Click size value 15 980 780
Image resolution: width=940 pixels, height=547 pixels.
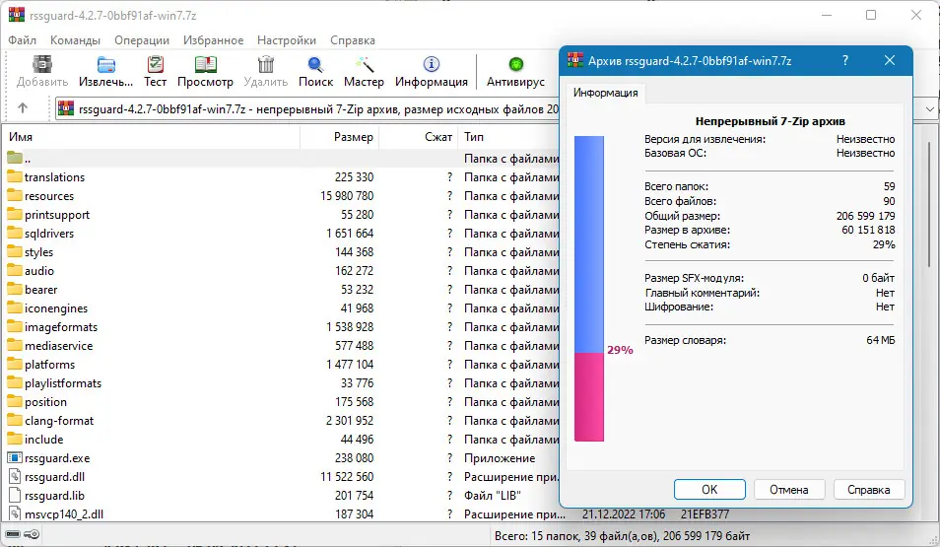347,195
